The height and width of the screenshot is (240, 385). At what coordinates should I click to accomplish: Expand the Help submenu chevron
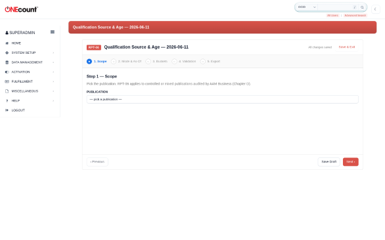coord(53,101)
